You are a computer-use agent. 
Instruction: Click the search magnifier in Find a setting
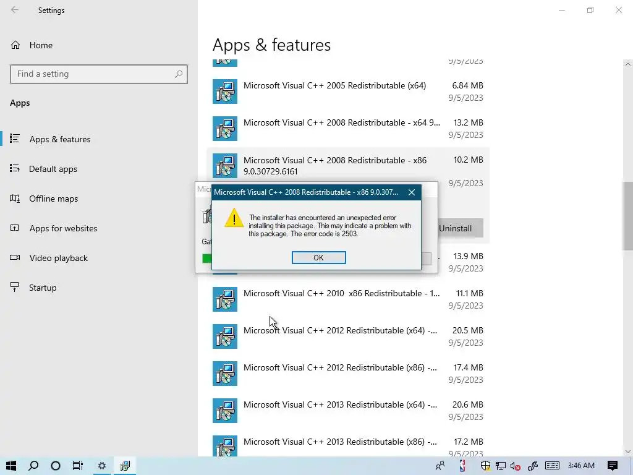click(x=179, y=74)
